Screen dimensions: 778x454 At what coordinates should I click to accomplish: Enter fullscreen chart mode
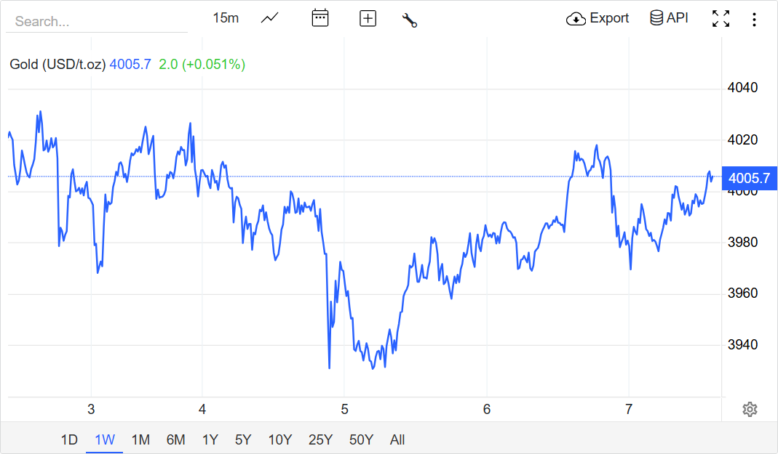[721, 19]
